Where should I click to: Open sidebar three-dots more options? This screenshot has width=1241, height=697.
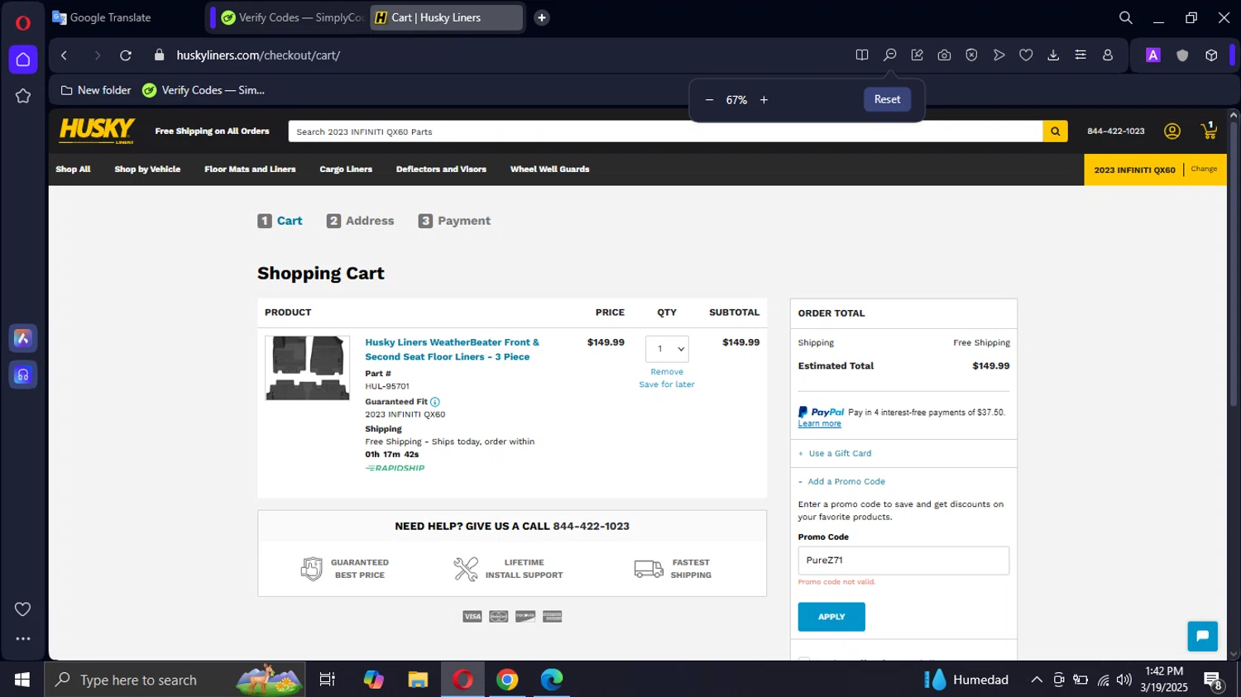coord(23,639)
